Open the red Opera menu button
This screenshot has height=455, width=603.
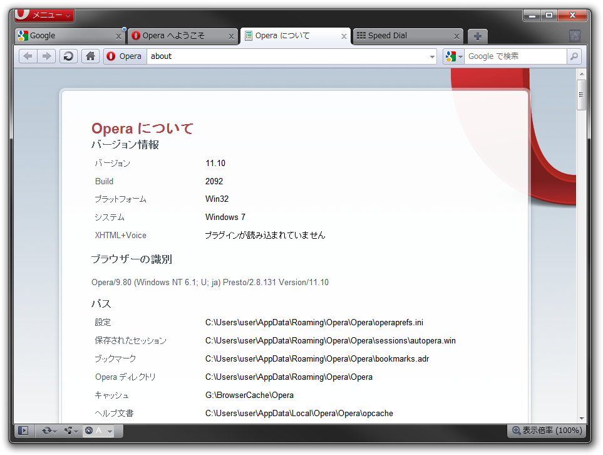point(44,15)
